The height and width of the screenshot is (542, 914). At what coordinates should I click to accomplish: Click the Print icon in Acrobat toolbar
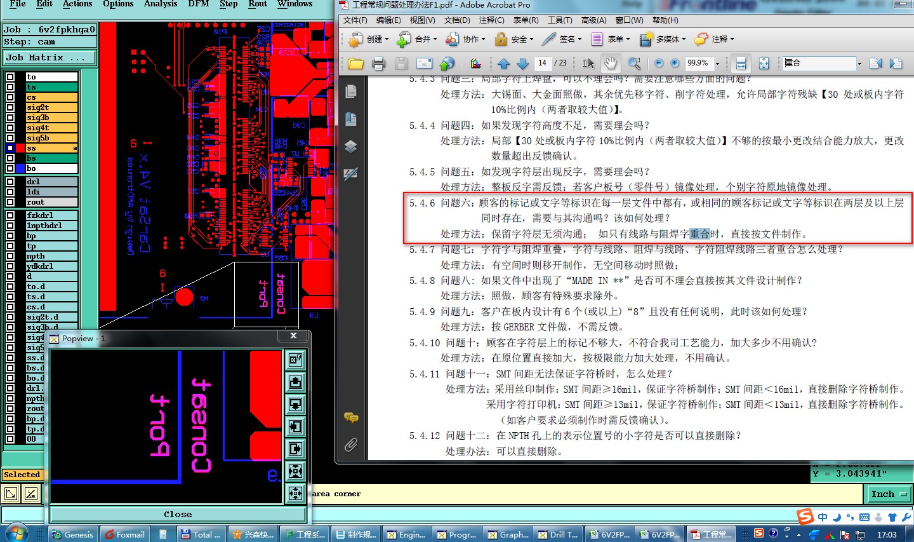pyautogui.click(x=378, y=63)
